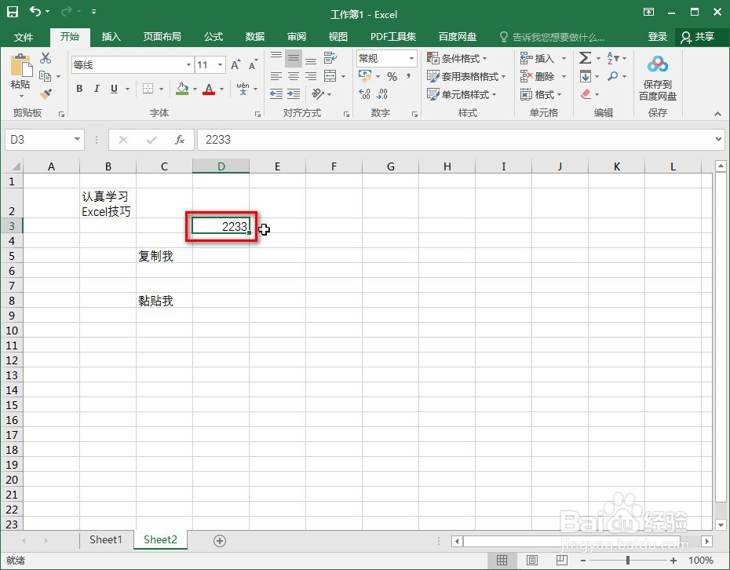
Task: Select the Italic formatting icon
Action: point(96,89)
